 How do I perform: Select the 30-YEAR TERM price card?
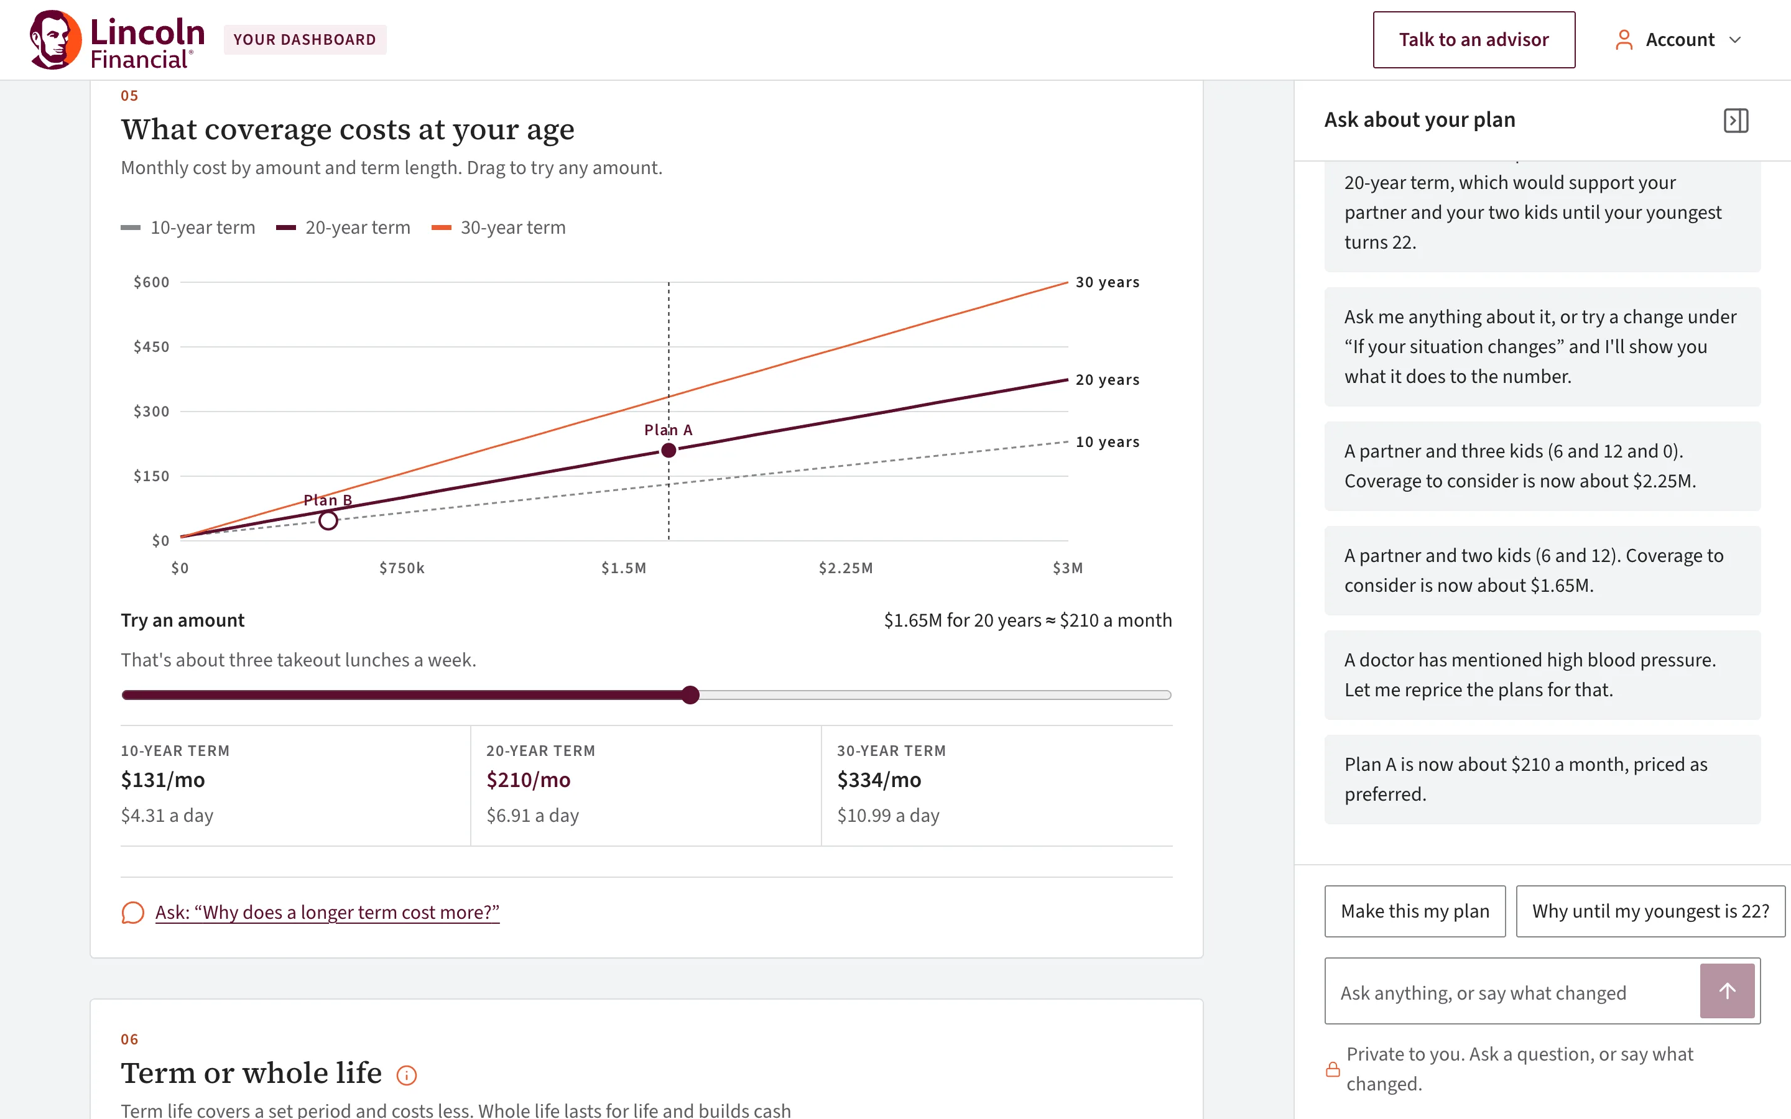click(997, 785)
